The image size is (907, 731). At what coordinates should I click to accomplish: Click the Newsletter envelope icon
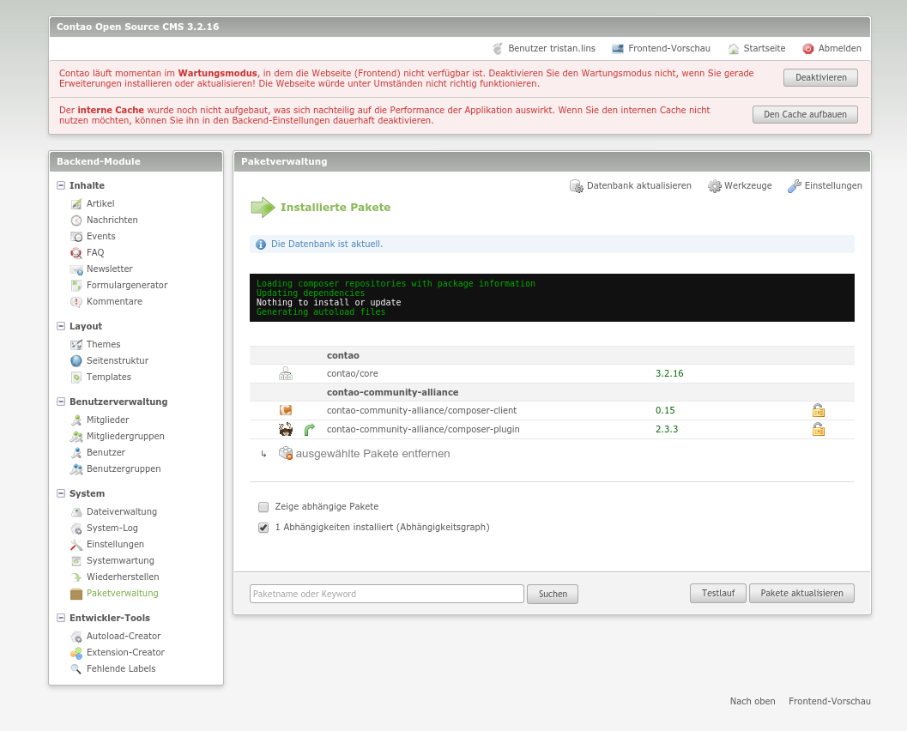point(76,269)
